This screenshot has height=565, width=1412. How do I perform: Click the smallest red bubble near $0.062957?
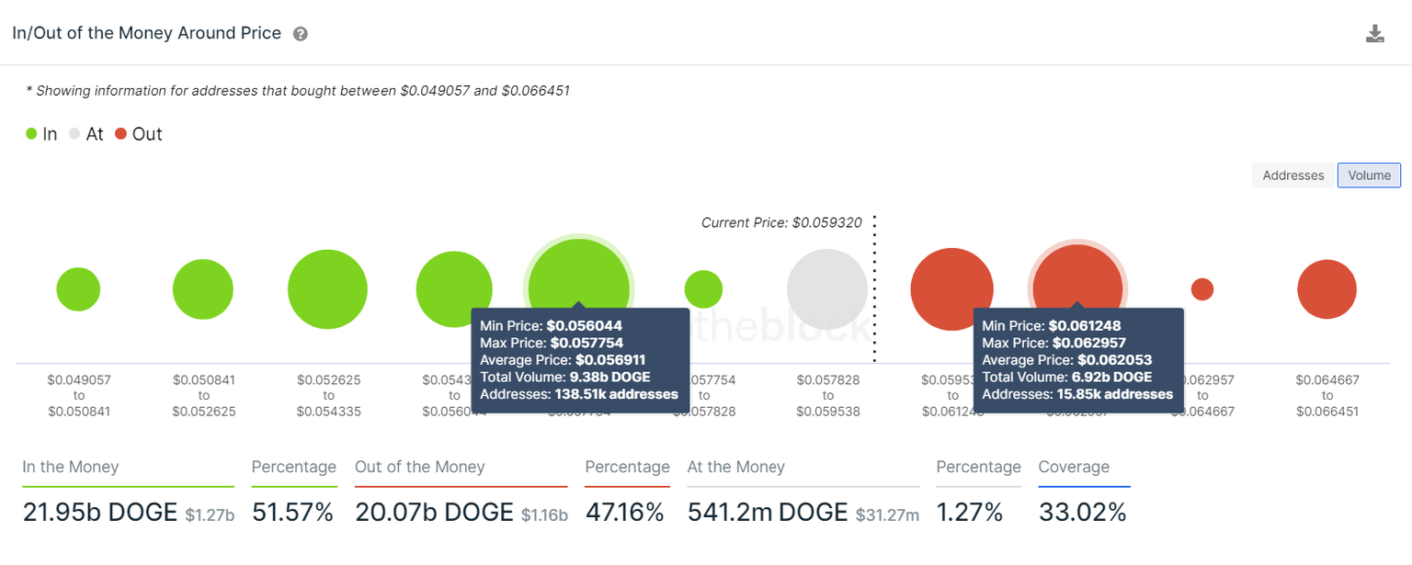tap(1202, 288)
